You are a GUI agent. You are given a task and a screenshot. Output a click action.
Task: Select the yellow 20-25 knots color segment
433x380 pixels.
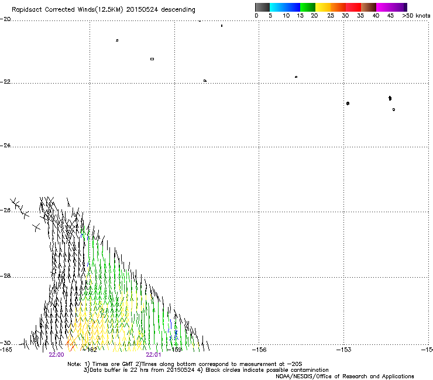(323, 7)
